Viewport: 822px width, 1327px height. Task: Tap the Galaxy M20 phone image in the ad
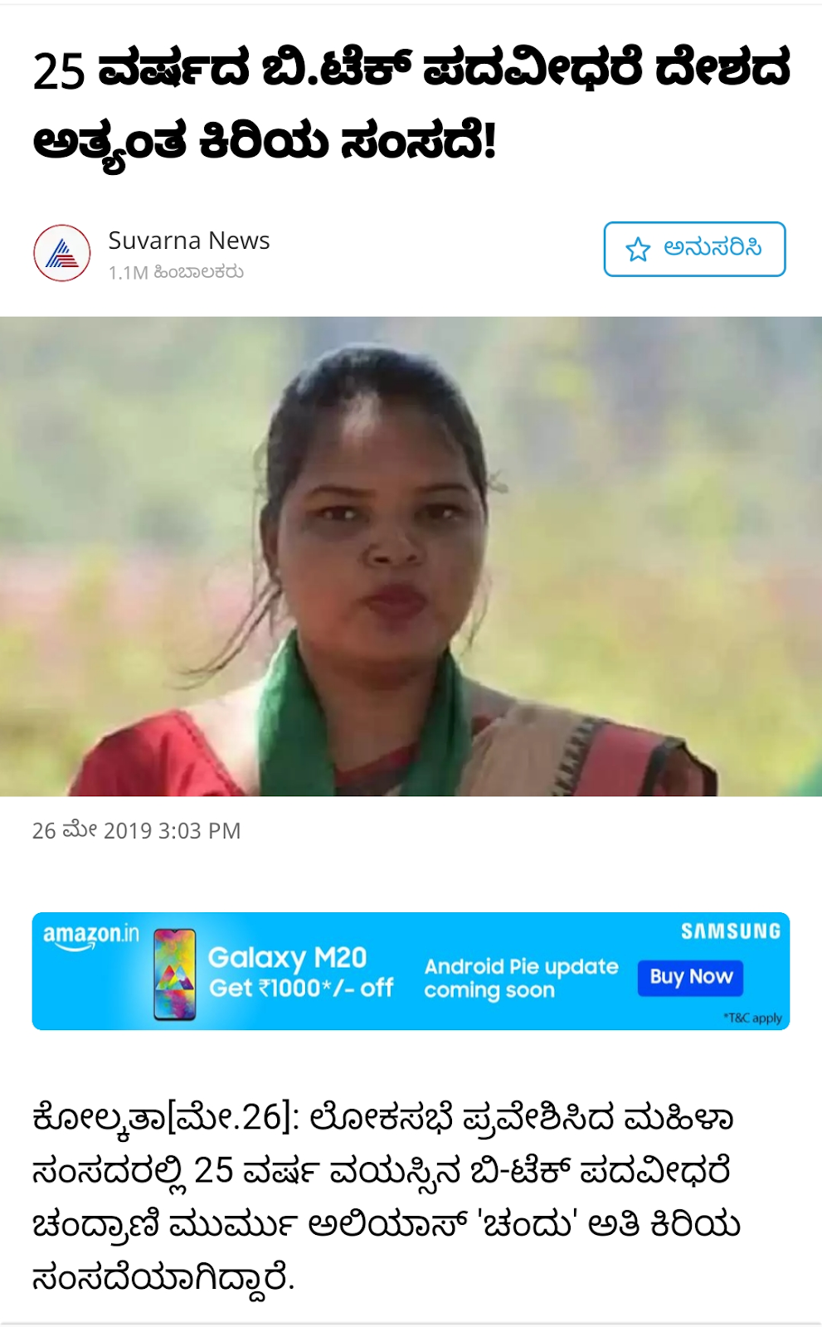174,974
